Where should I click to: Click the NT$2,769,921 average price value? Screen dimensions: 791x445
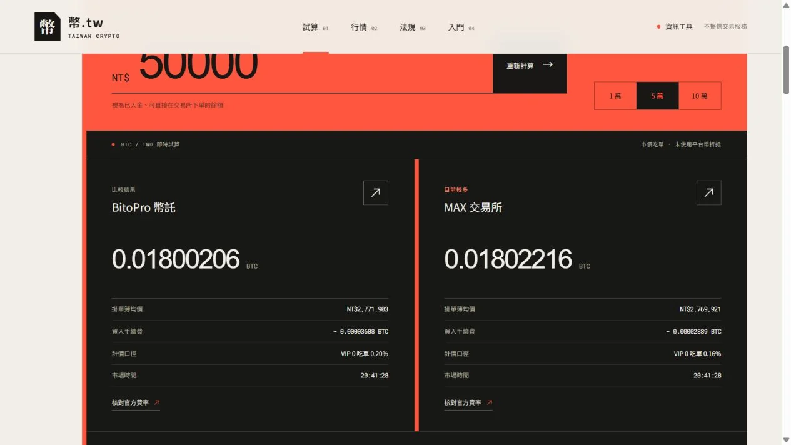point(700,309)
